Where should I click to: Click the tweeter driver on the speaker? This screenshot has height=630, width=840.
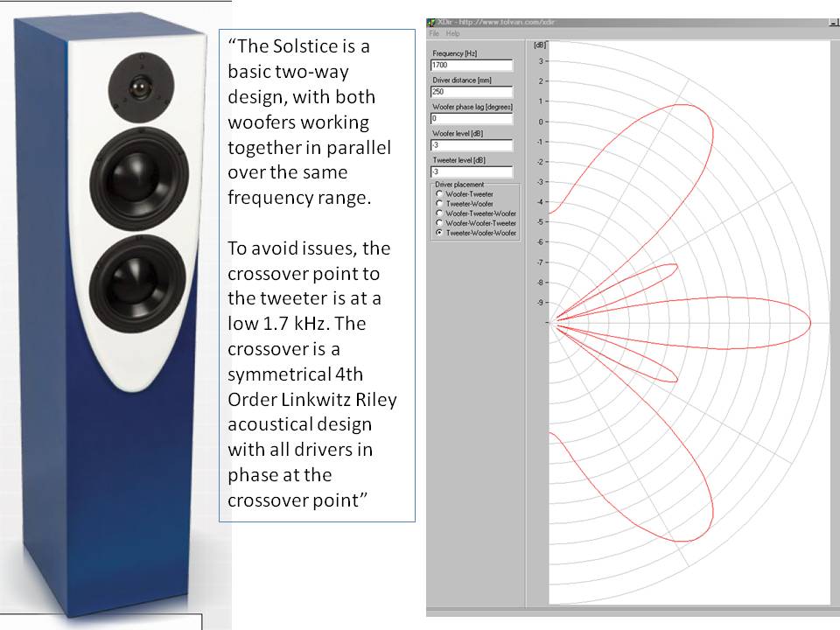(x=142, y=88)
